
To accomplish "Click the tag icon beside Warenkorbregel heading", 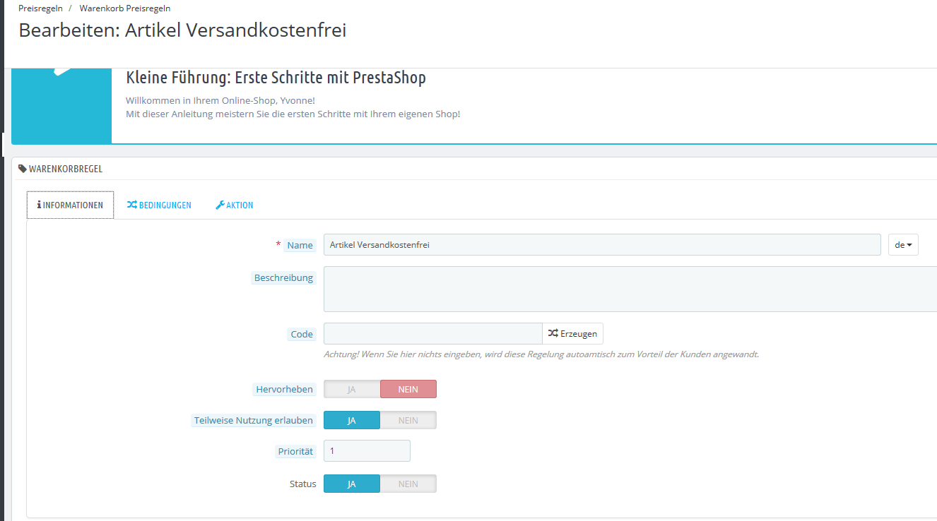I will tap(23, 169).
